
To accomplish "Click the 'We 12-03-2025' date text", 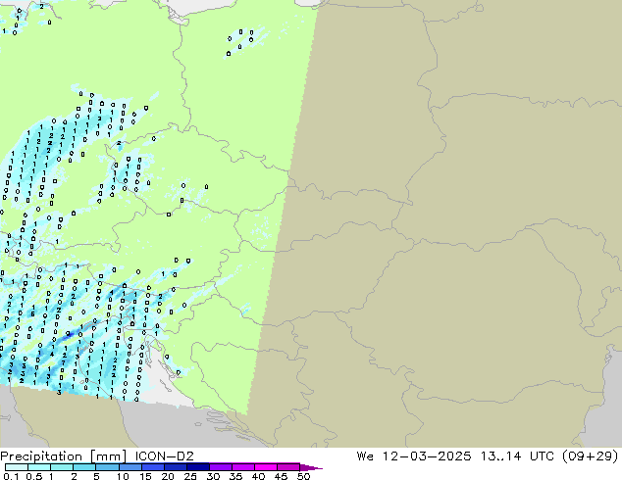I will click(414, 456).
